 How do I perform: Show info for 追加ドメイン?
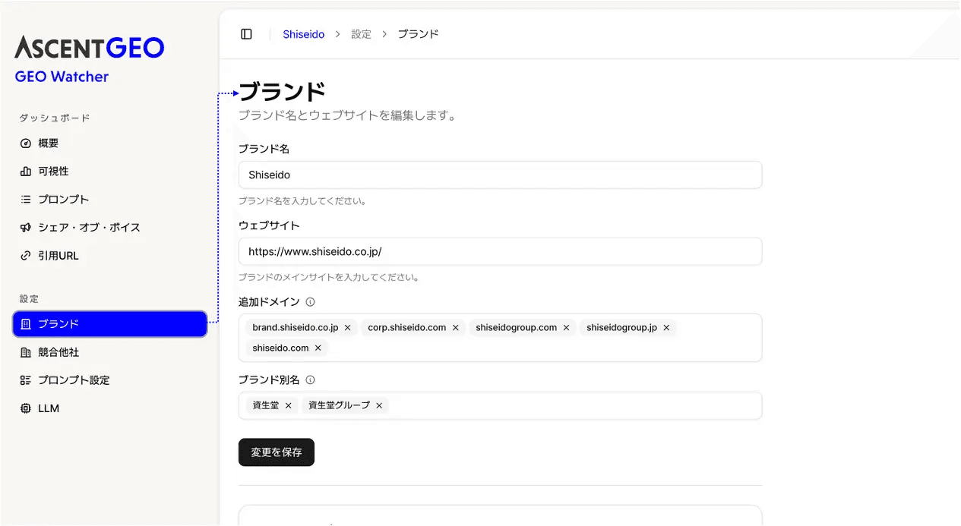coord(310,302)
